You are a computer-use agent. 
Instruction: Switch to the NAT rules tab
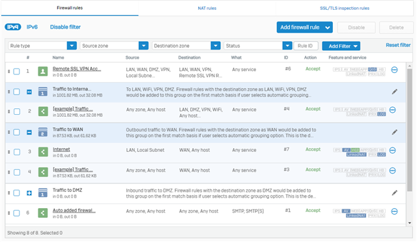tap(207, 8)
